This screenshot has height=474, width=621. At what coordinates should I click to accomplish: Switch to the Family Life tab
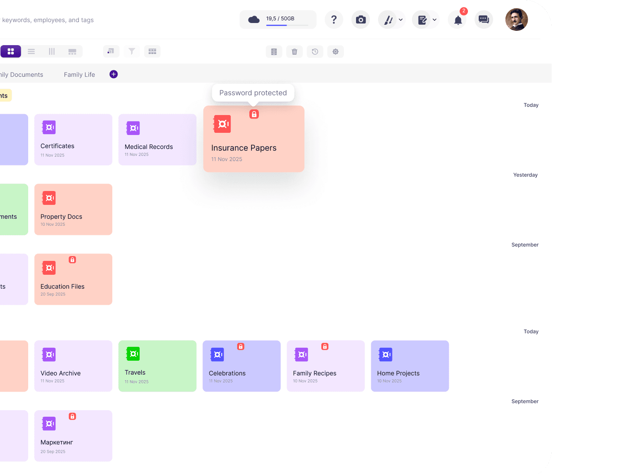click(x=79, y=75)
